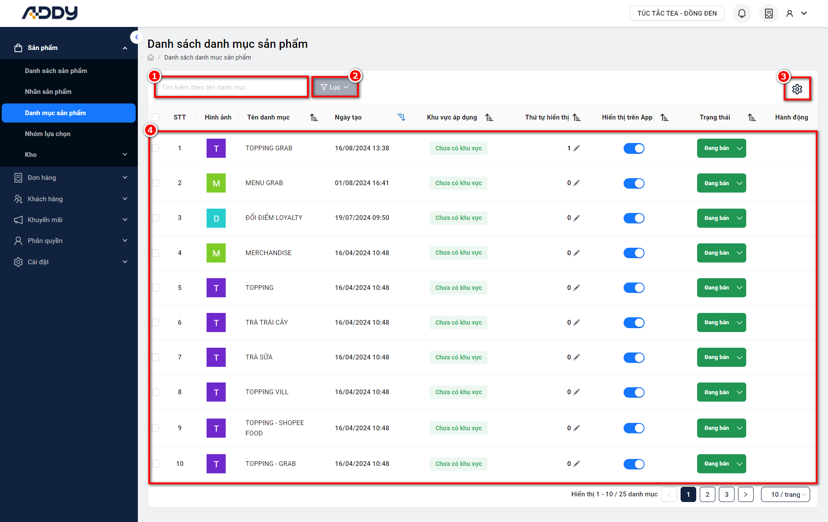Edit display order pencil for TOPPING GRAB
The image size is (828, 522).
(x=577, y=148)
